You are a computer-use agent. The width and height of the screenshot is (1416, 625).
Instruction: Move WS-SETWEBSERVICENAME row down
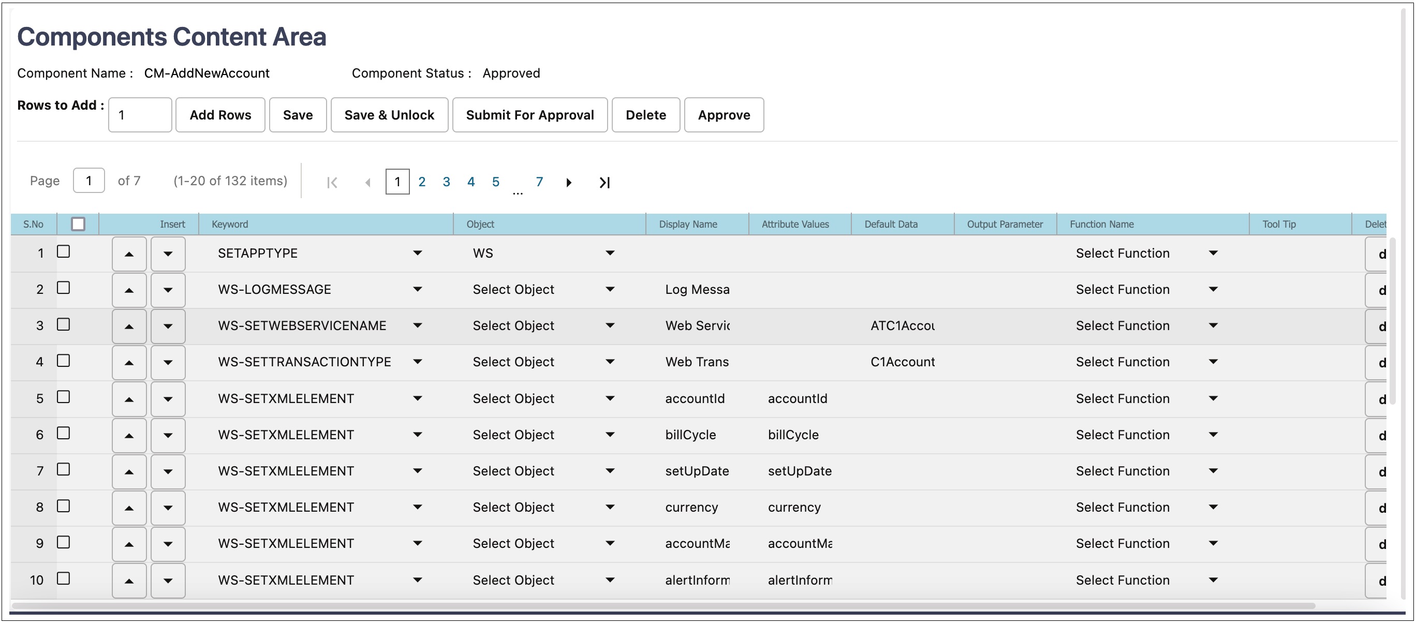tap(168, 326)
